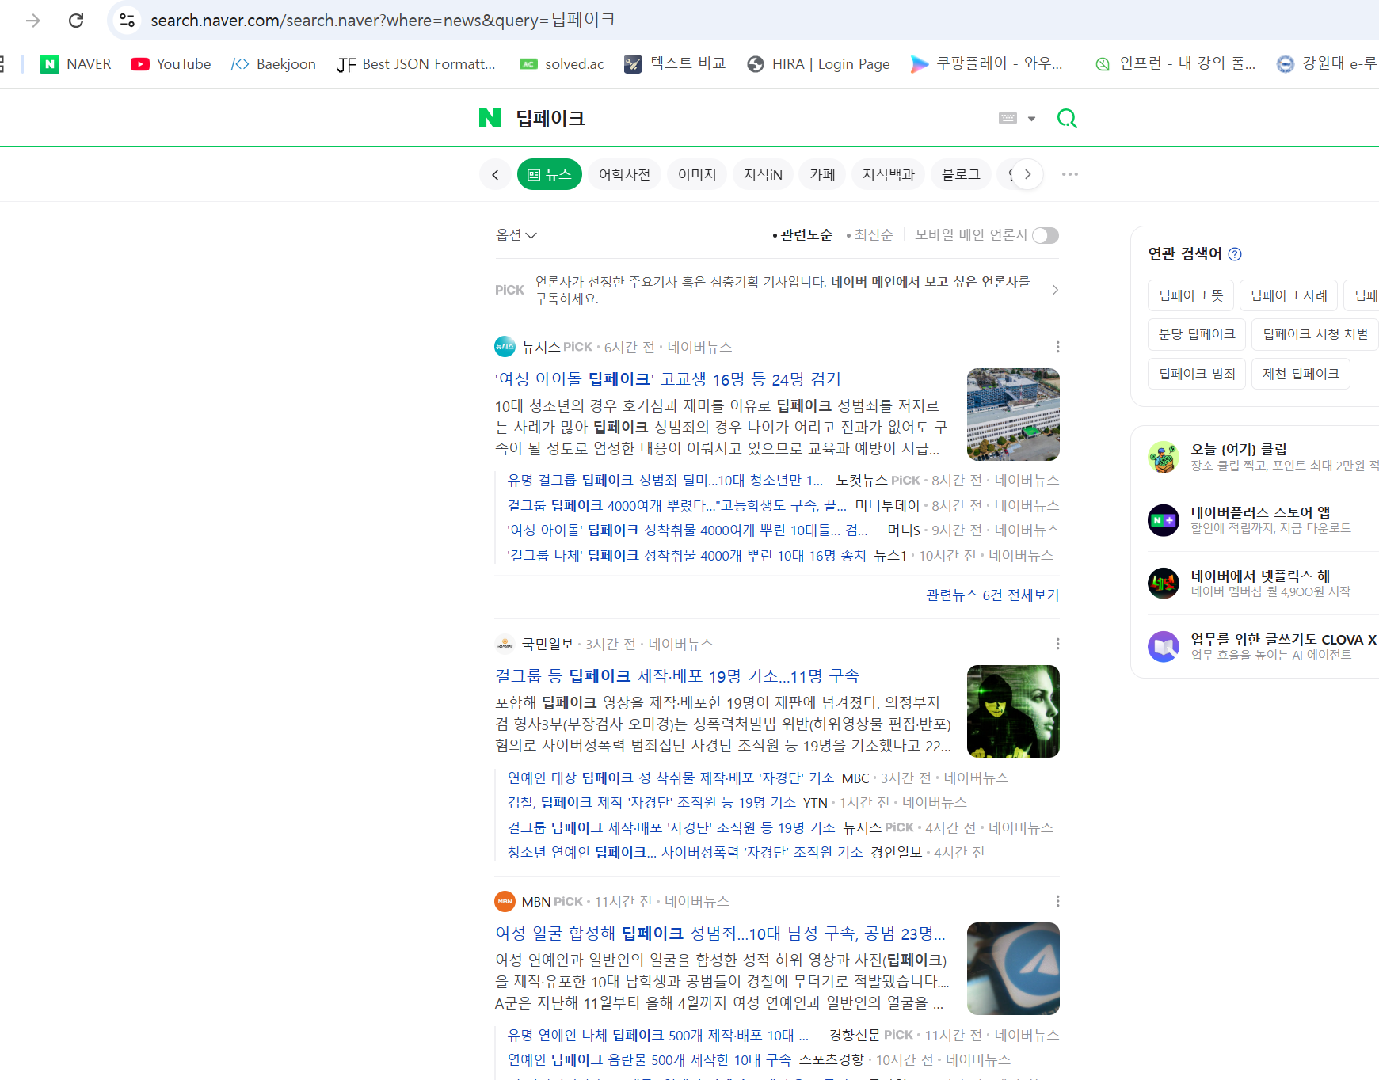1379x1080 pixels.
Task: Reload the page with refresh icon
Action: pos(76,21)
